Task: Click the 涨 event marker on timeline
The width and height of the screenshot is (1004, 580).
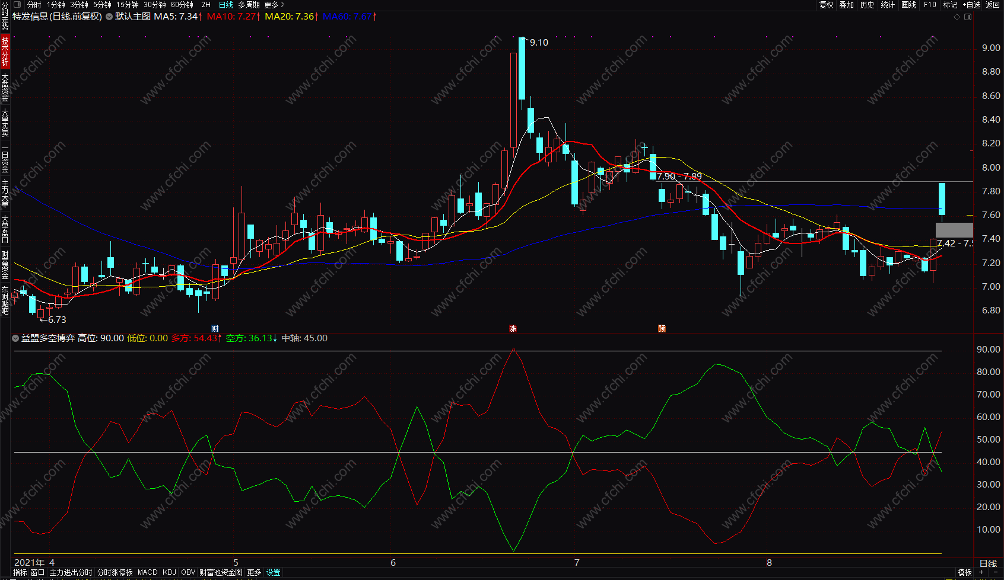Action: click(513, 329)
